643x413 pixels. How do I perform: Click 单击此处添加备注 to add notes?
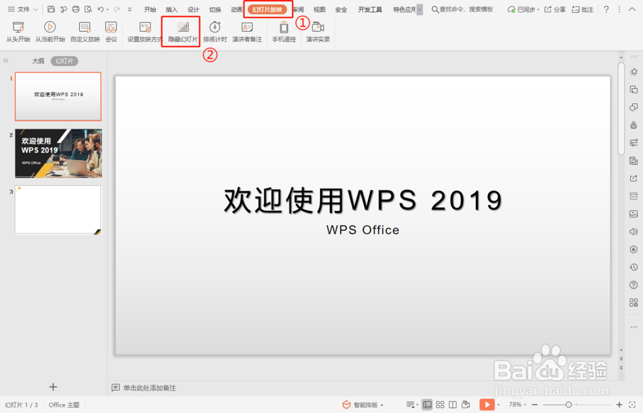(148, 387)
